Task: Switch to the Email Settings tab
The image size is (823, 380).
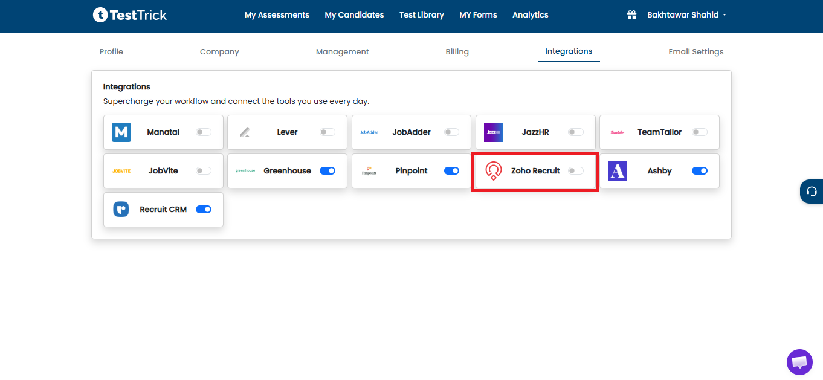Action: pyautogui.click(x=696, y=52)
